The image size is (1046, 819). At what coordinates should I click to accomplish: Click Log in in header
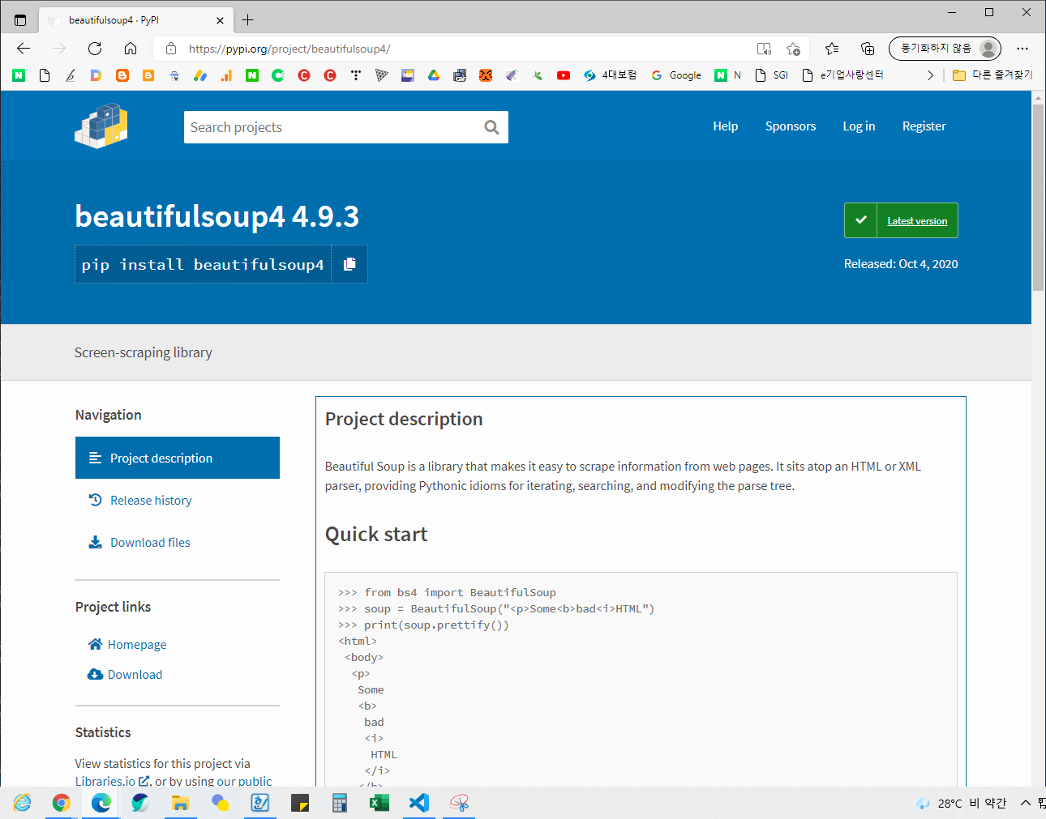pyautogui.click(x=859, y=126)
